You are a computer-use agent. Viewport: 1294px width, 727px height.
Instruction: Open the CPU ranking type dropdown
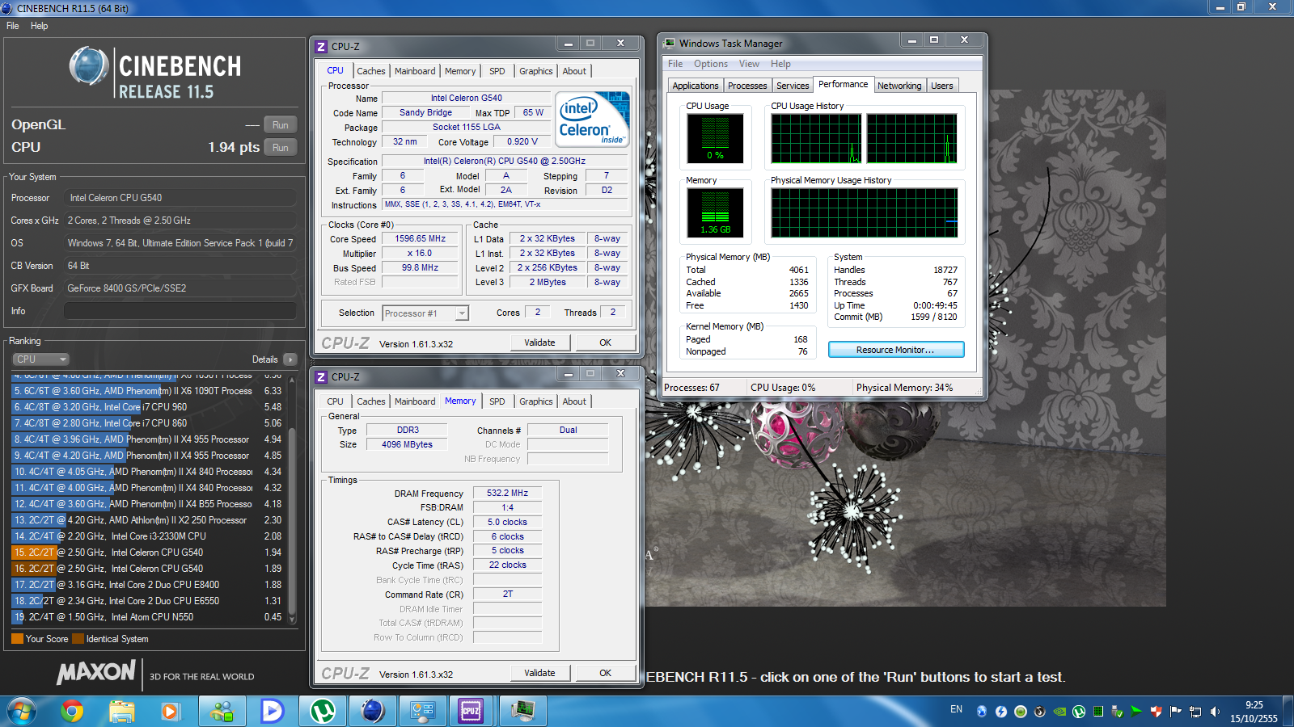click(40, 359)
